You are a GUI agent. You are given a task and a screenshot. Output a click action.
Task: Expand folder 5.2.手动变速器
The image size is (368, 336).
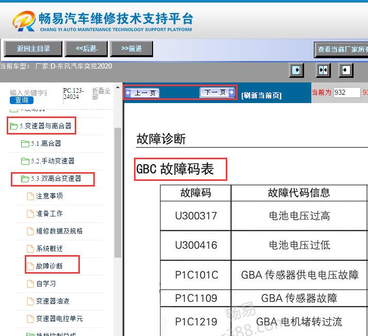(x=47, y=161)
